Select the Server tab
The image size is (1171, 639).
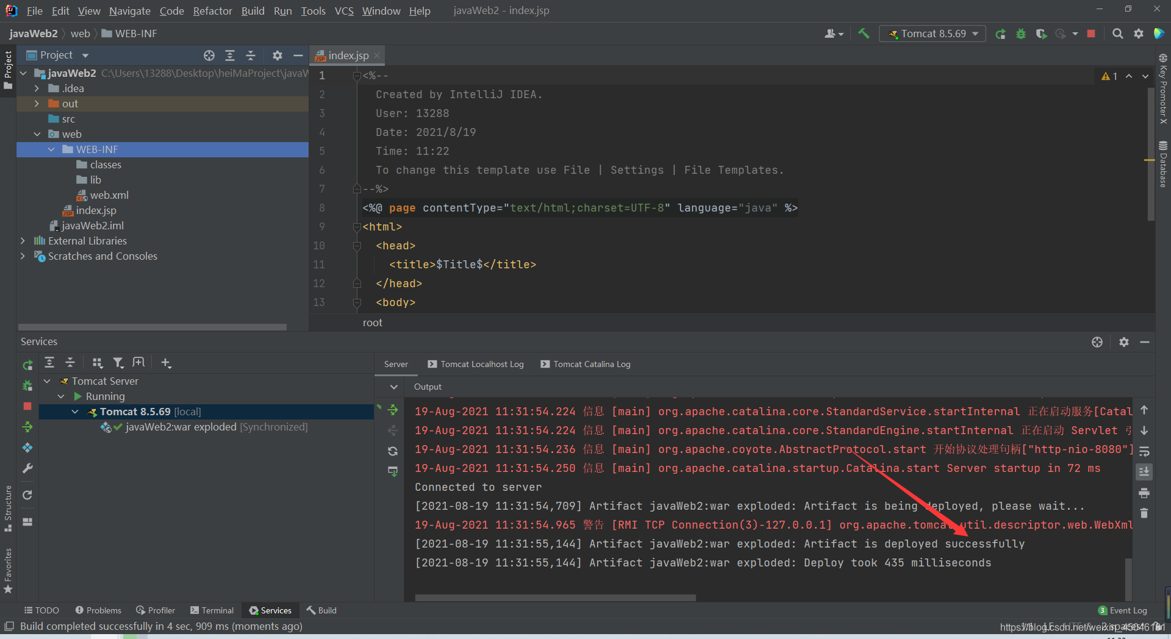pyautogui.click(x=396, y=364)
